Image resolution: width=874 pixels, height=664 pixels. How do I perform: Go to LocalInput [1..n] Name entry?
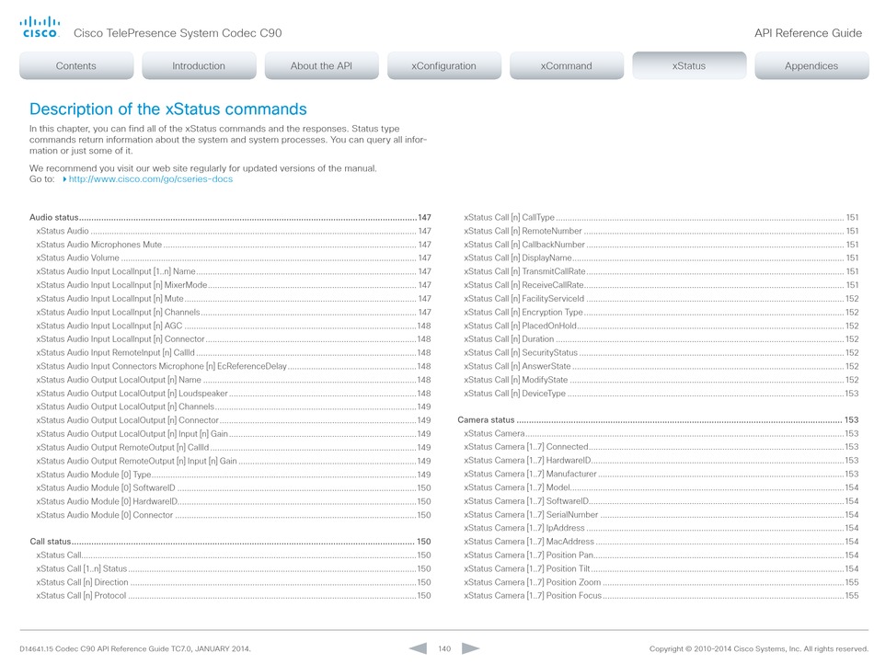(234, 272)
